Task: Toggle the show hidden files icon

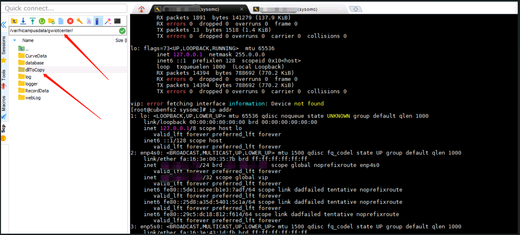Action: click(x=98, y=21)
